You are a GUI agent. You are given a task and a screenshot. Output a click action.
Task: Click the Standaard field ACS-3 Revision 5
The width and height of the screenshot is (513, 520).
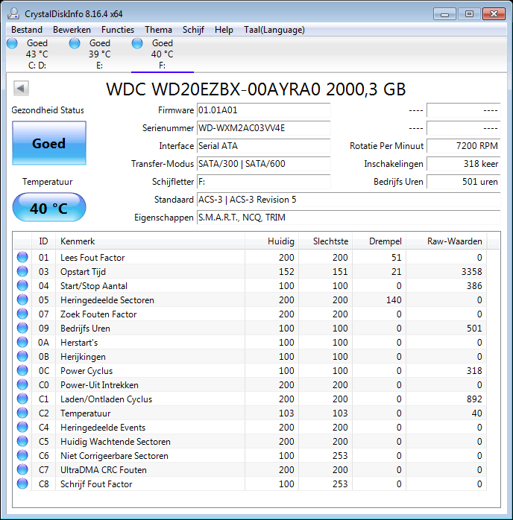(x=348, y=200)
